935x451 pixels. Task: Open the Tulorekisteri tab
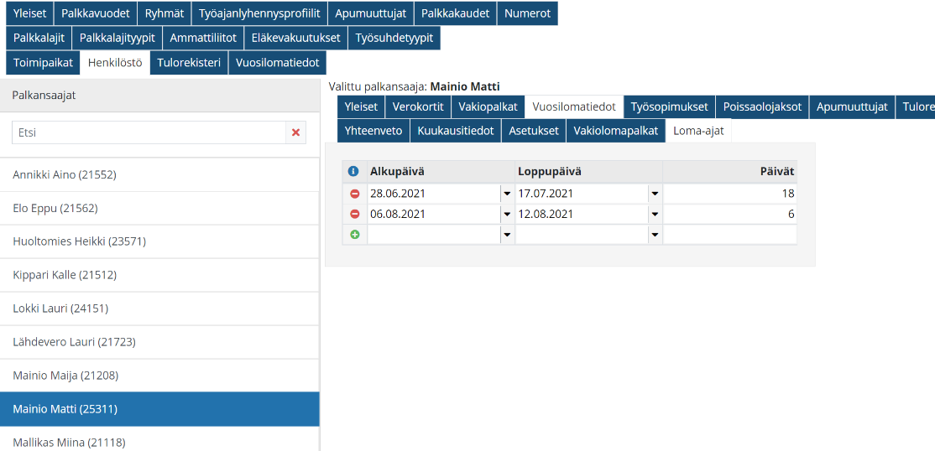[189, 62]
